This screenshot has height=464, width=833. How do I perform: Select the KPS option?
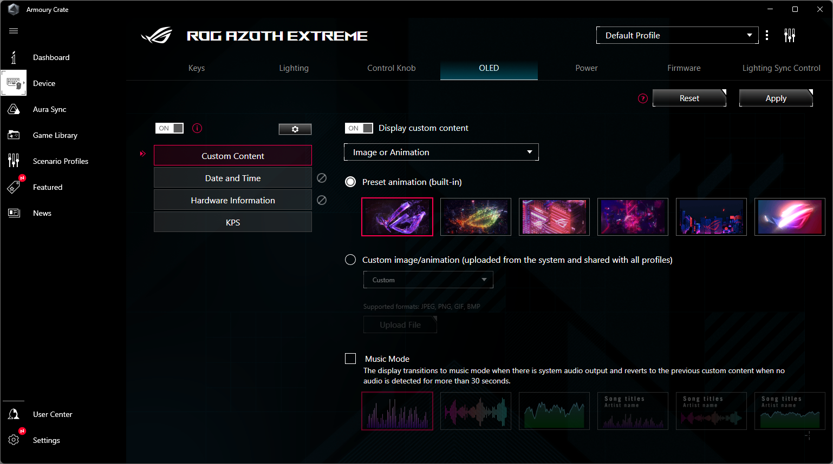click(233, 222)
